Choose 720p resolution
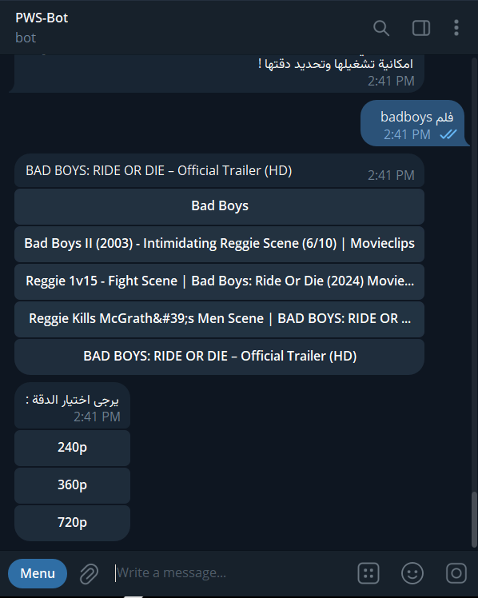Image resolution: width=478 pixels, height=598 pixels. click(73, 523)
